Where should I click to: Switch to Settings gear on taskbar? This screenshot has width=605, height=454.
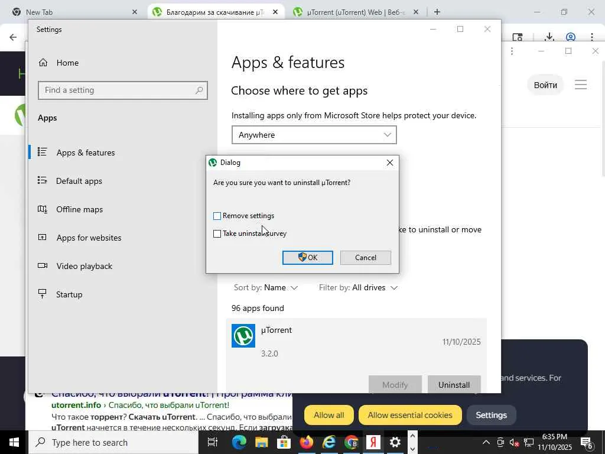pyautogui.click(x=395, y=442)
